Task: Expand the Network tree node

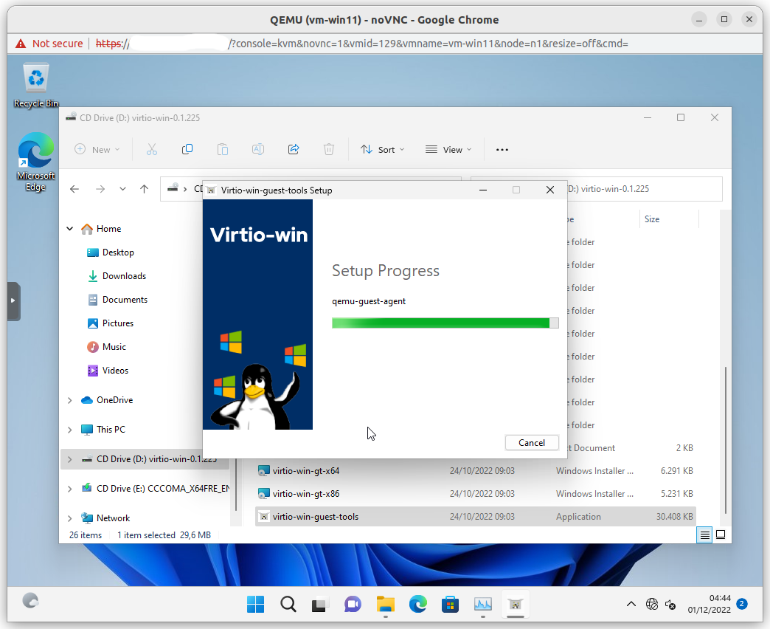Action: 70,518
